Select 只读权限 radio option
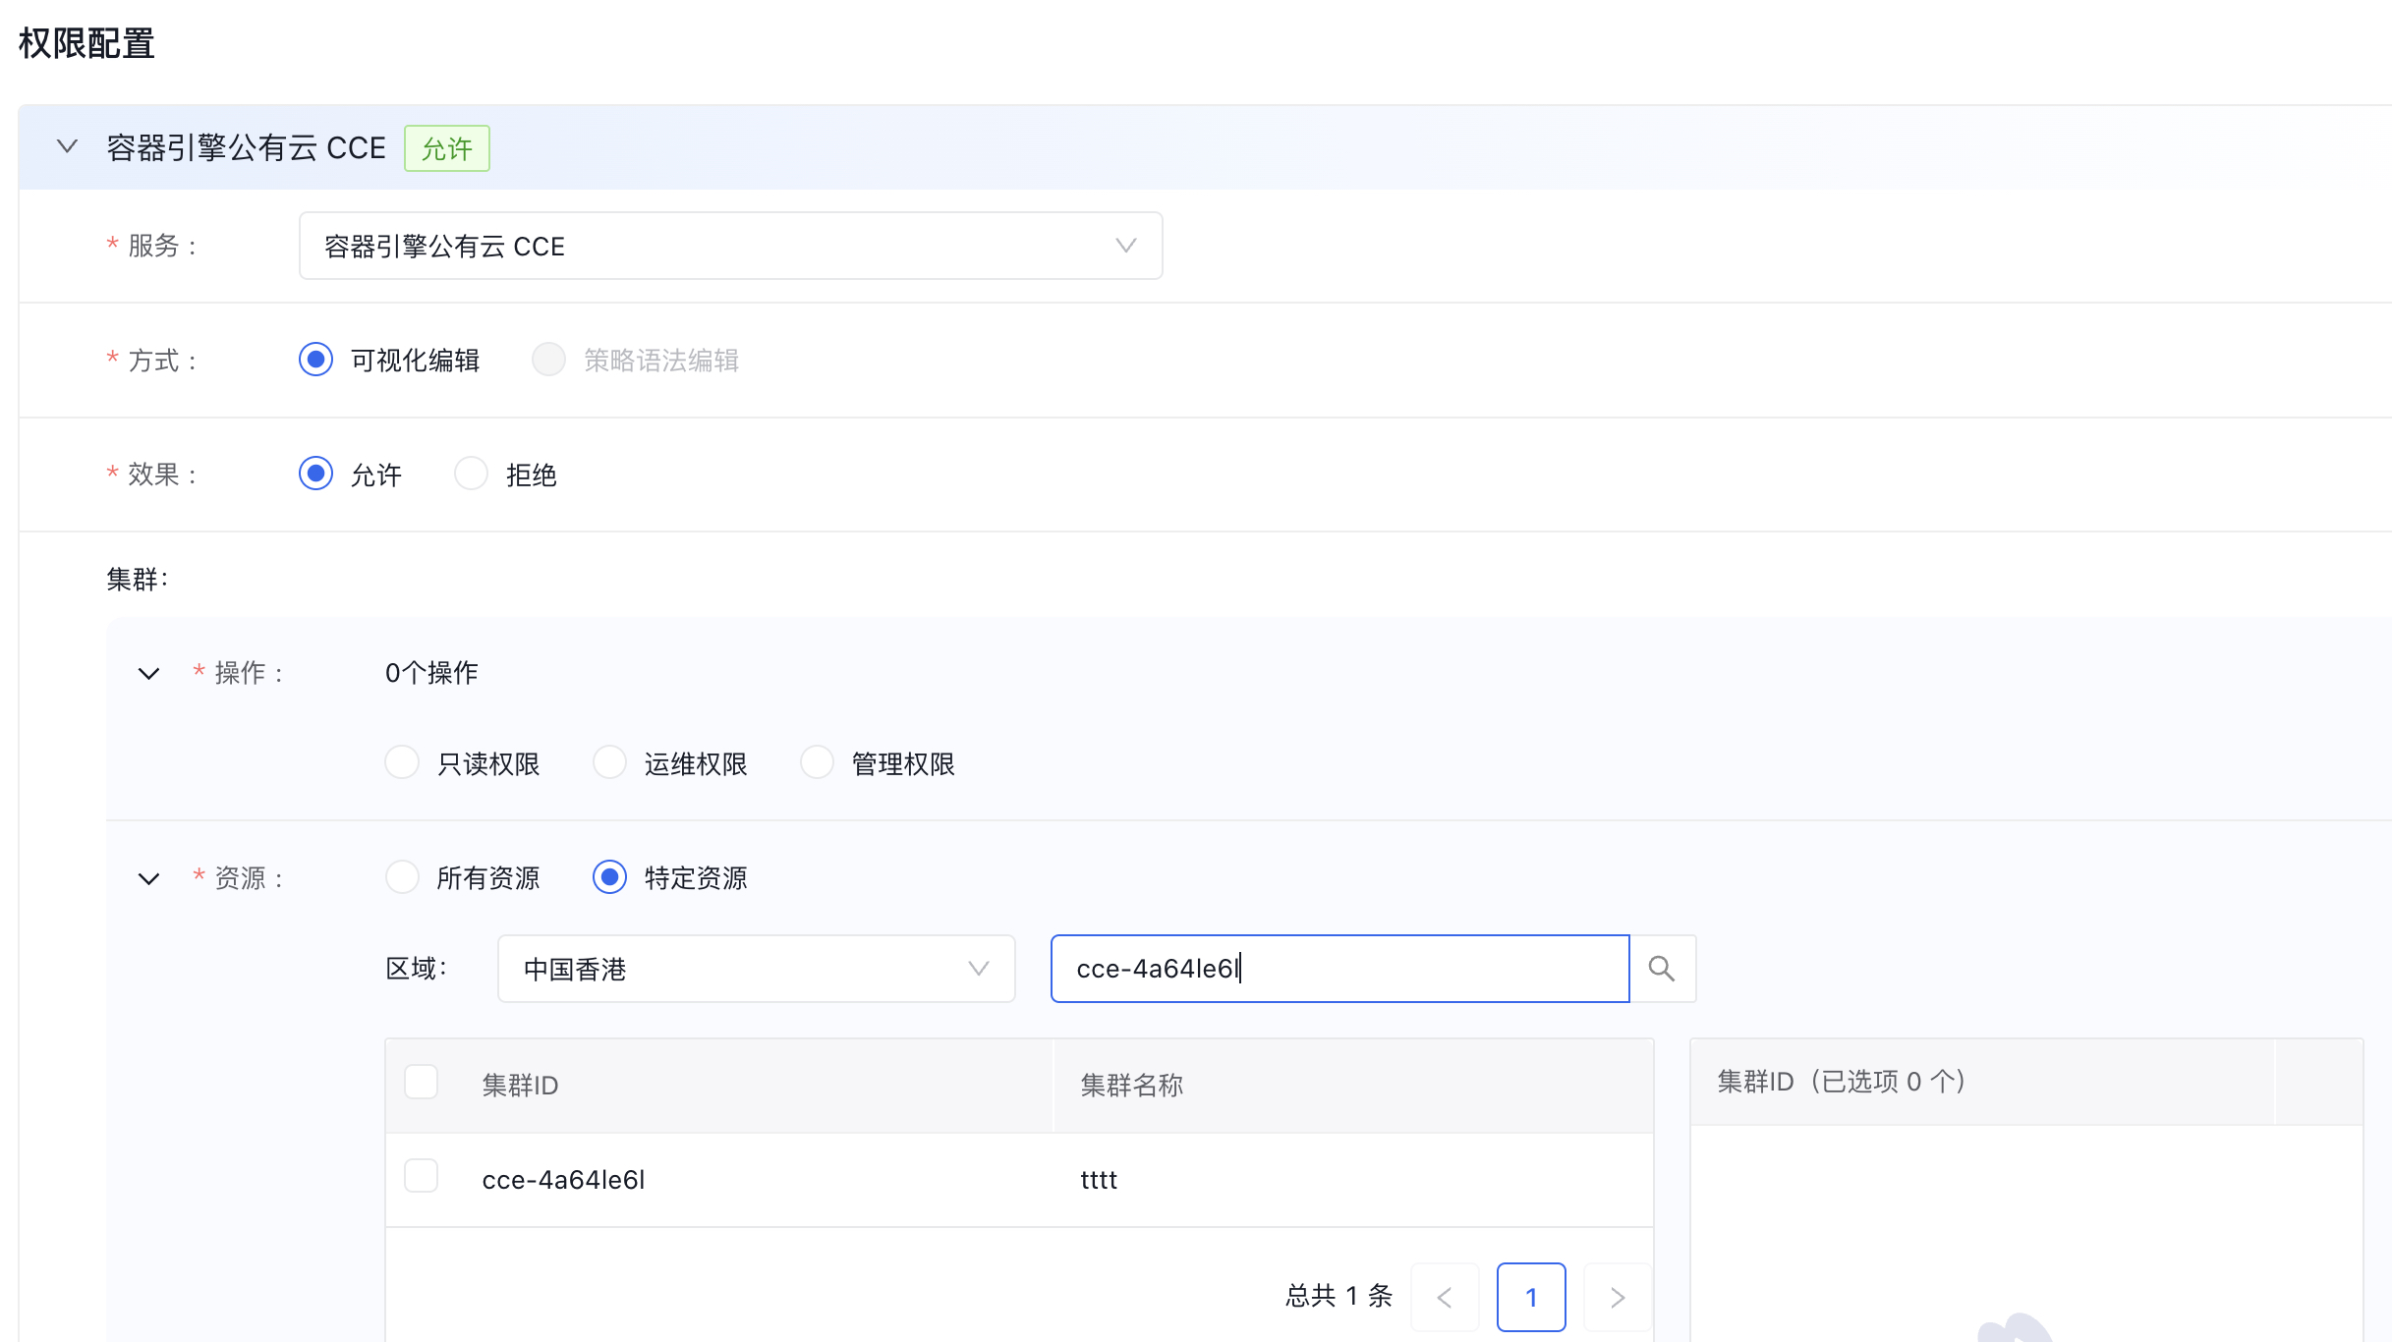 tap(402, 763)
